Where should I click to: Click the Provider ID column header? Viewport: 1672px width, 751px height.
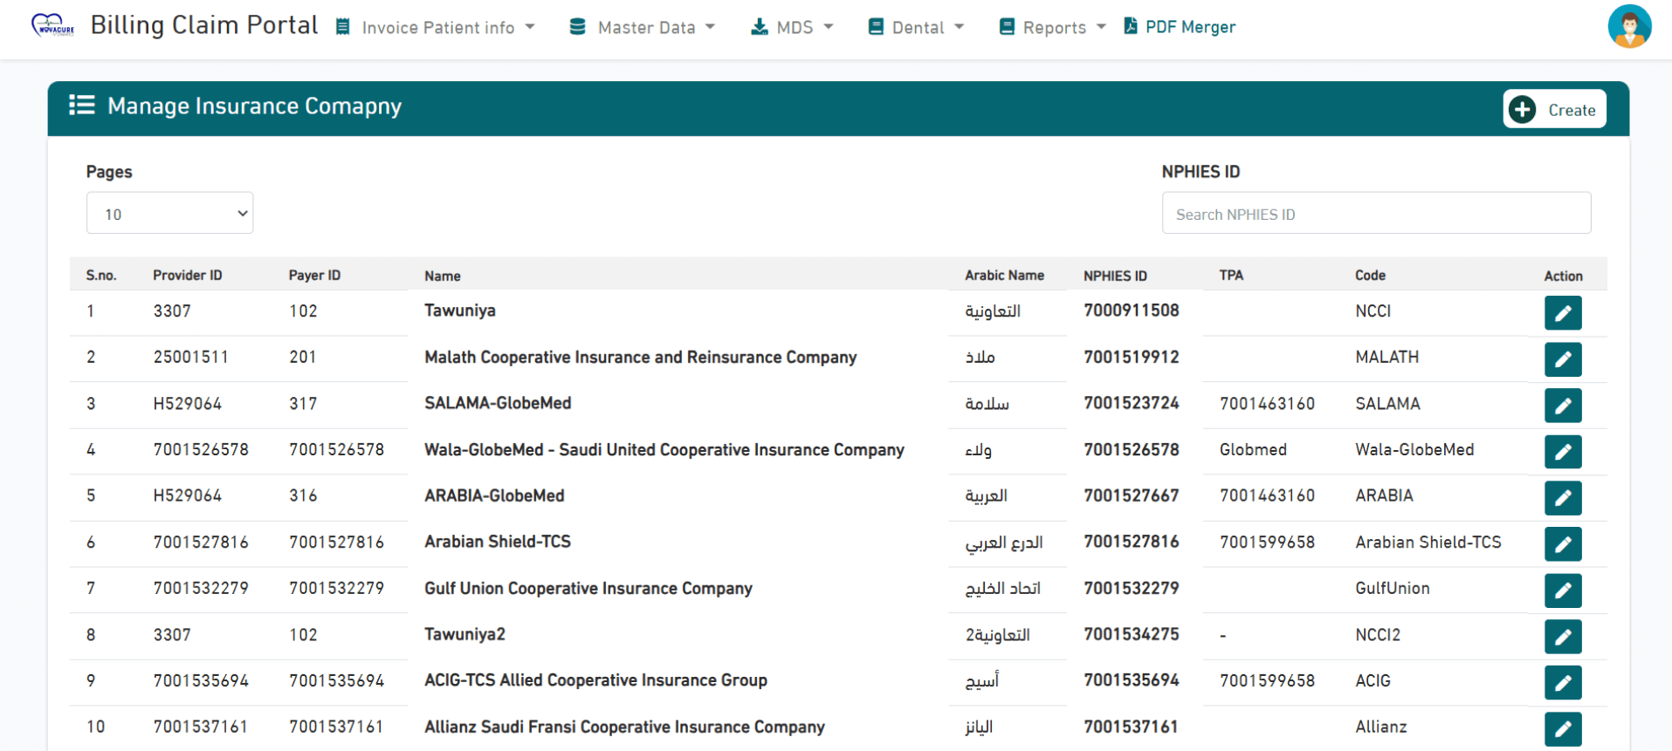[188, 276]
